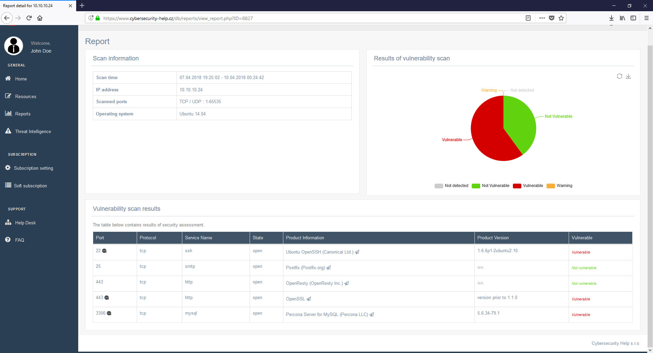Screen dimensions: 653x353
Task: Open the comment bubble next to port 22
Action: tap(104, 251)
